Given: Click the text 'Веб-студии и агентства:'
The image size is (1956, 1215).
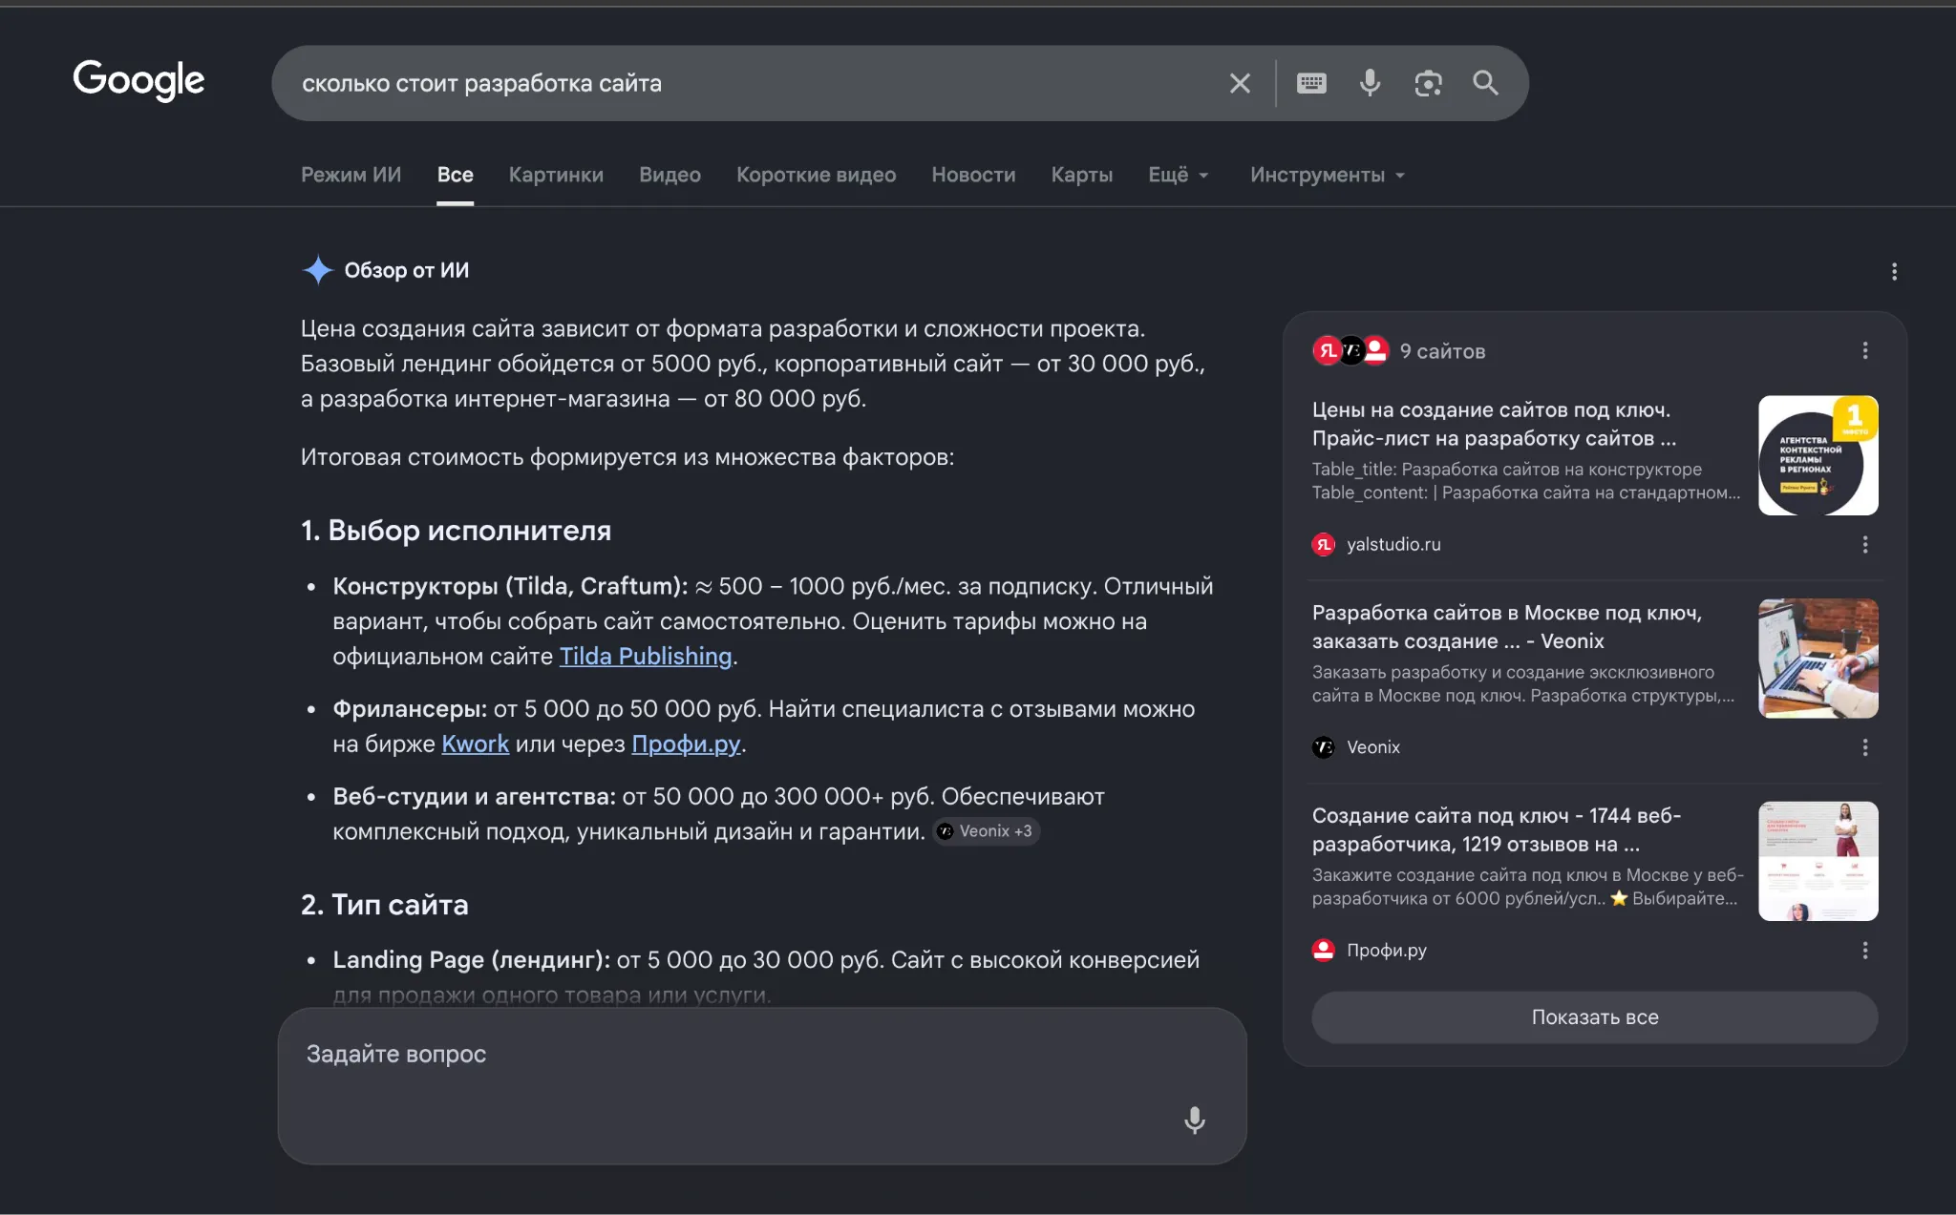Looking at the screenshot, I should pyautogui.click(x=474, y=797).
